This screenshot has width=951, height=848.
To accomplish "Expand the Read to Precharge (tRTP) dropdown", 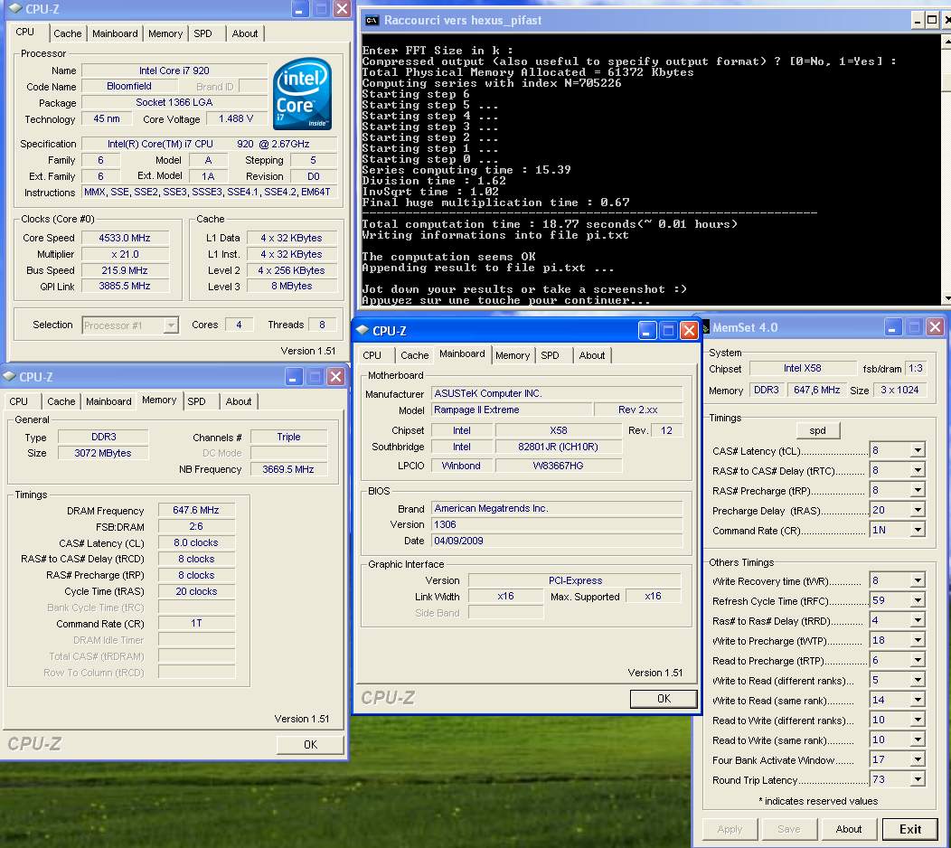I will (x=917, y=661).
